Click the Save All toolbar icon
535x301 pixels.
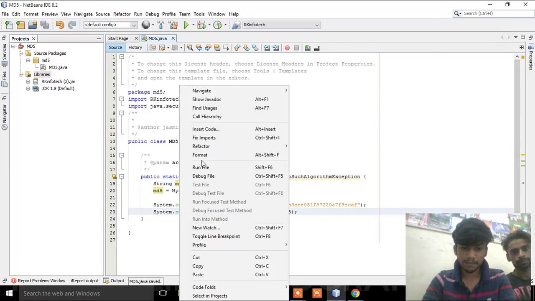click(44, 25)
